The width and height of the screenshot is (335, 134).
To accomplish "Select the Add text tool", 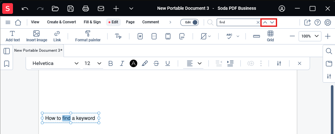I will tap(13, 36).
